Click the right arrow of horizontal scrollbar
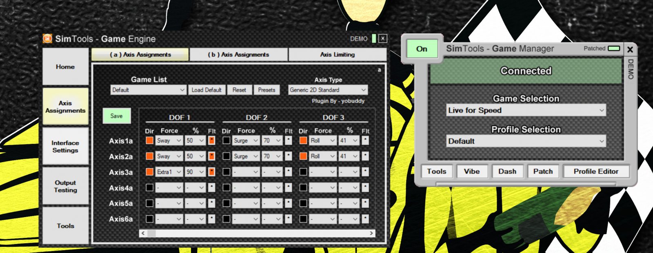This screenshot has width=653, height=253. [371, 233]
